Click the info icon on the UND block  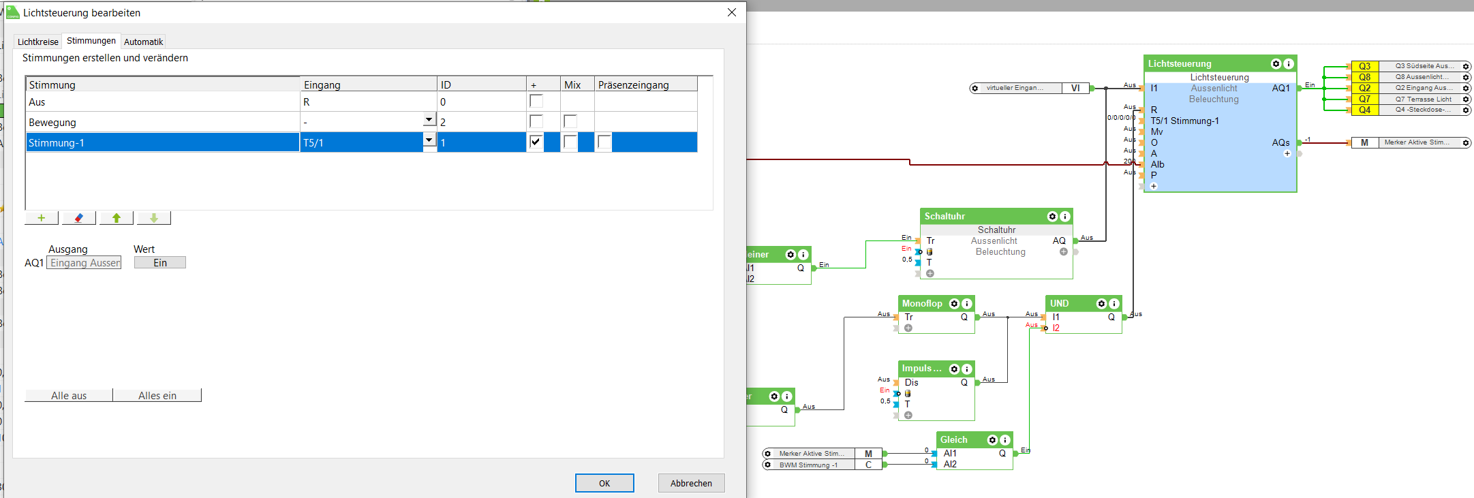coord(1114,304)
